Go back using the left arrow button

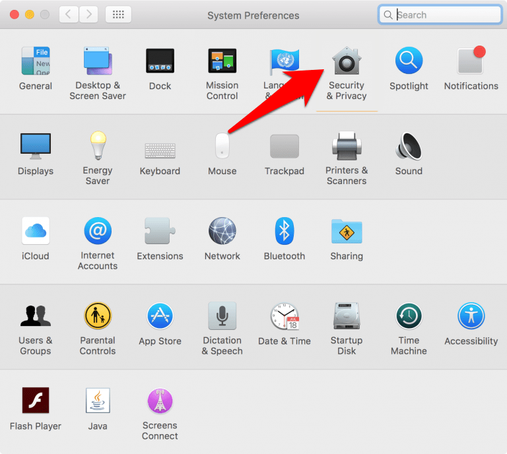(x=69, y=15)
